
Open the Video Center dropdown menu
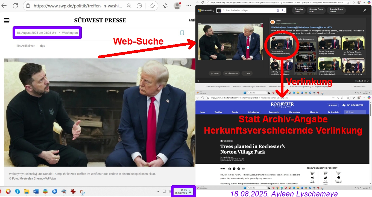[254, 112]
